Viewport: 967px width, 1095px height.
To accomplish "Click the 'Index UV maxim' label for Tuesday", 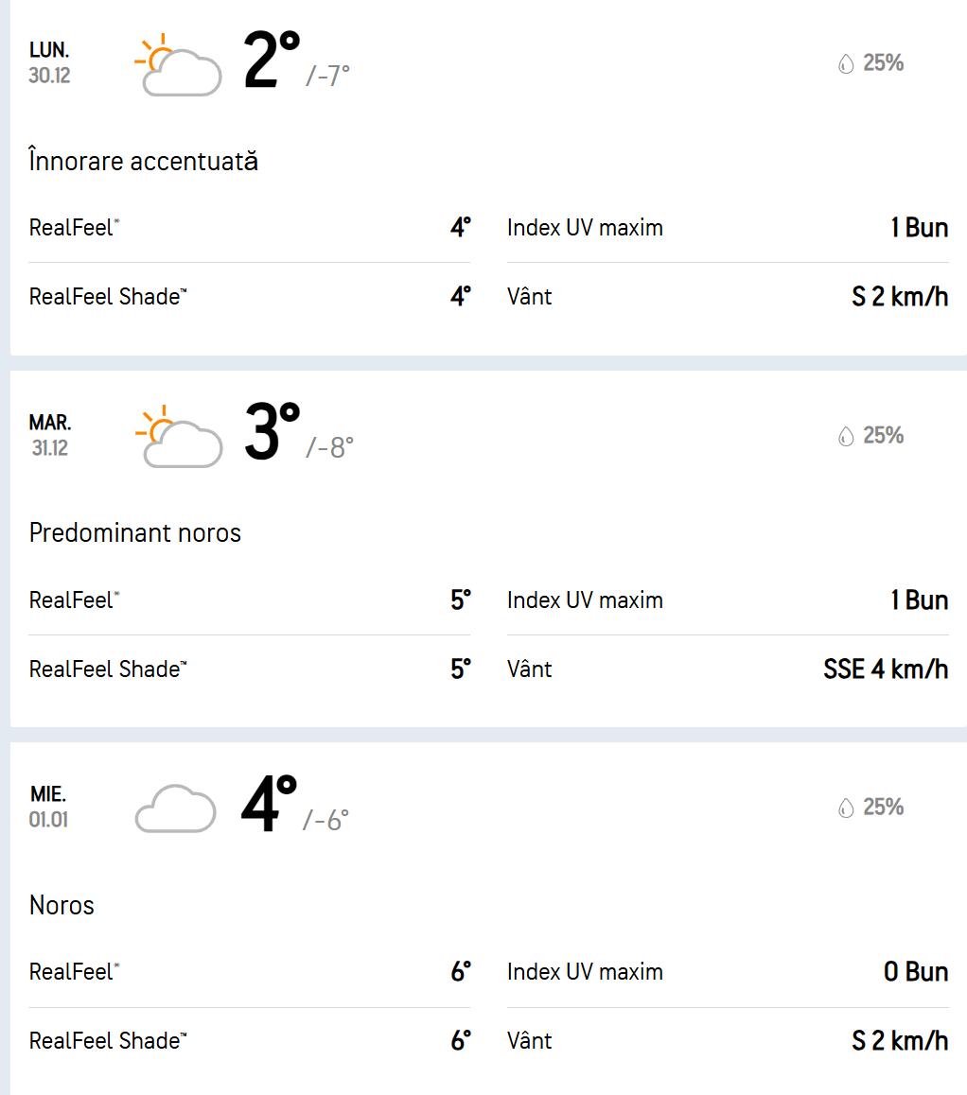I will (585, 600).
